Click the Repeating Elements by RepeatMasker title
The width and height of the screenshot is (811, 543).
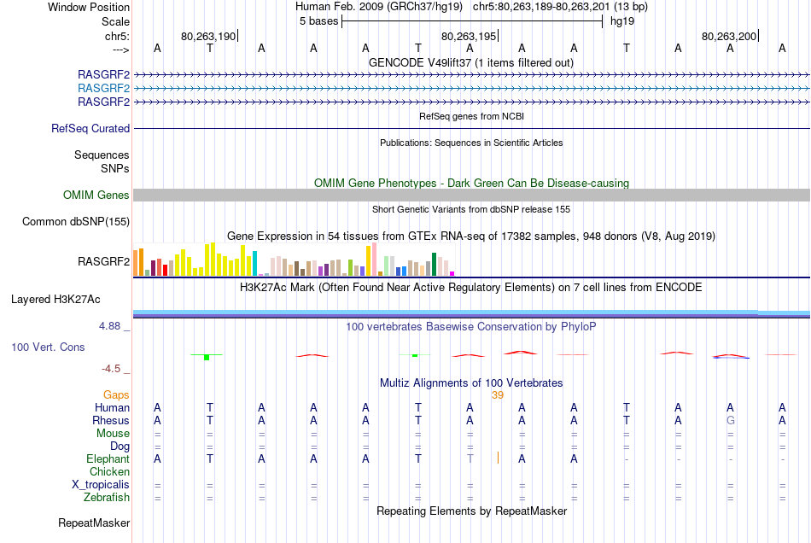coord(471,511)
